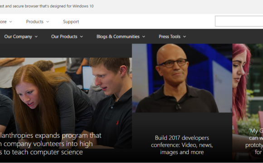Open the Store menu chevron
The width and height of the screenshot is (263, 163).
click(10, 22)
